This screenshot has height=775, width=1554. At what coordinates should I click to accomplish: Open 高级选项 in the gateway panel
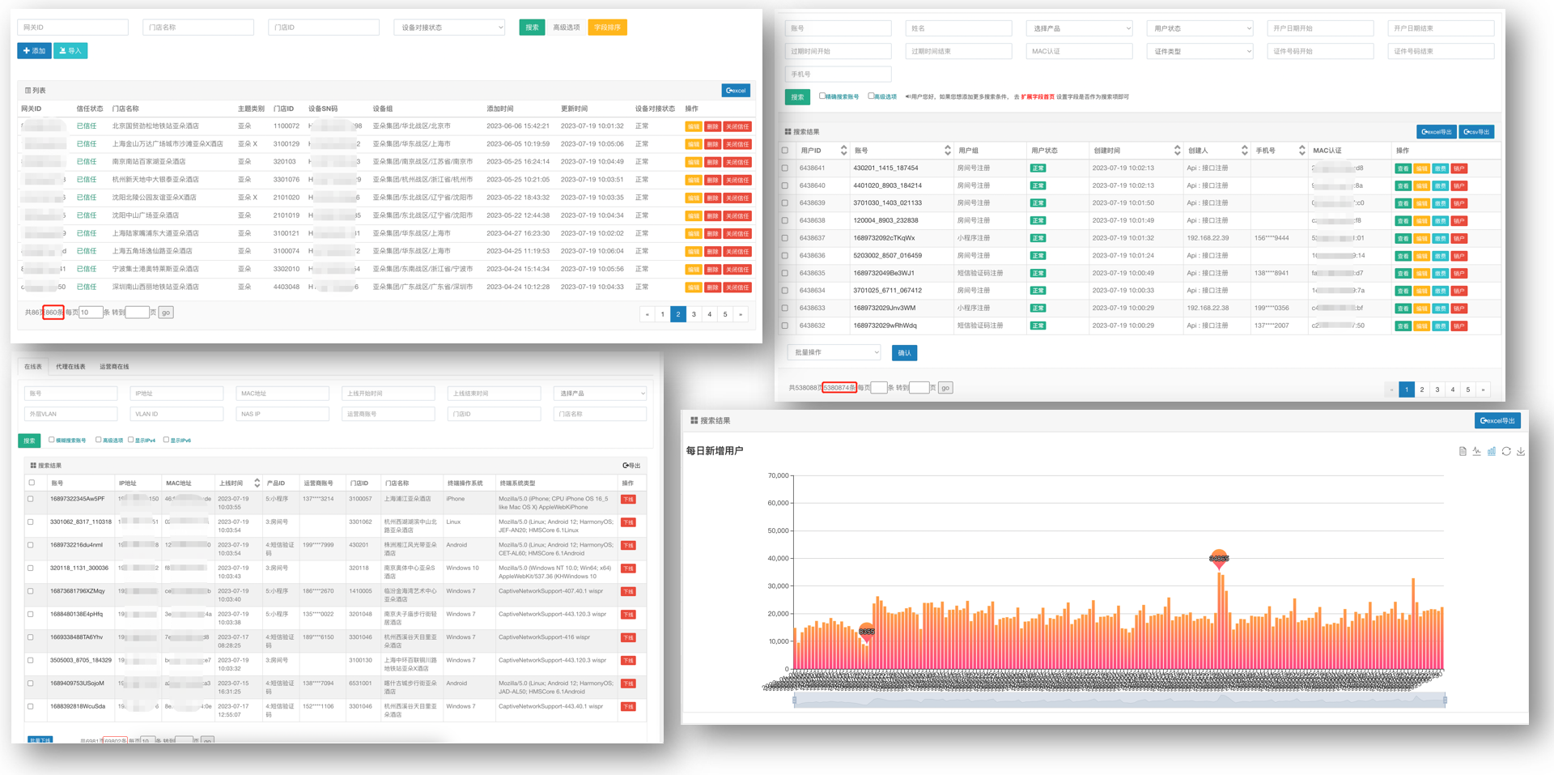click(x=567, y=28)
